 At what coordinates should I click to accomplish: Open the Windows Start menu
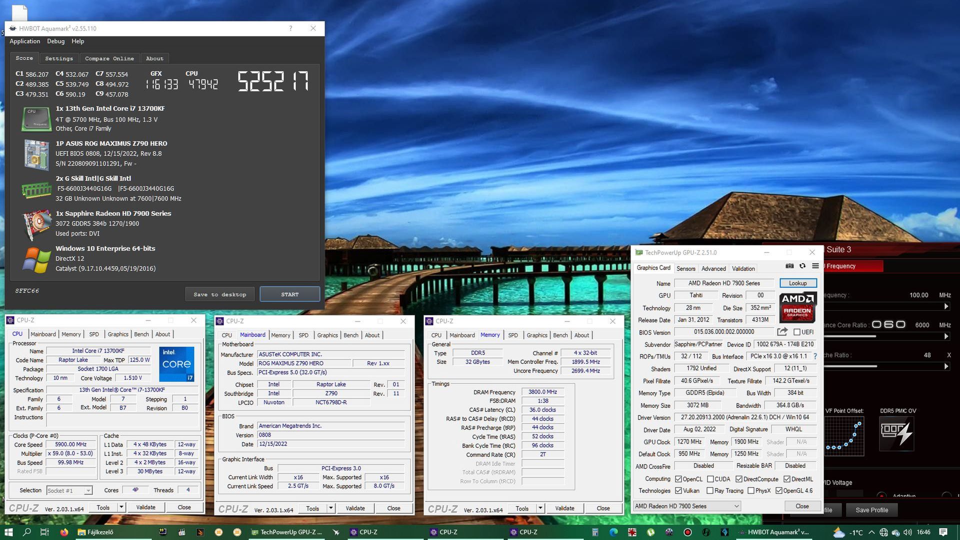click(8, 532)
